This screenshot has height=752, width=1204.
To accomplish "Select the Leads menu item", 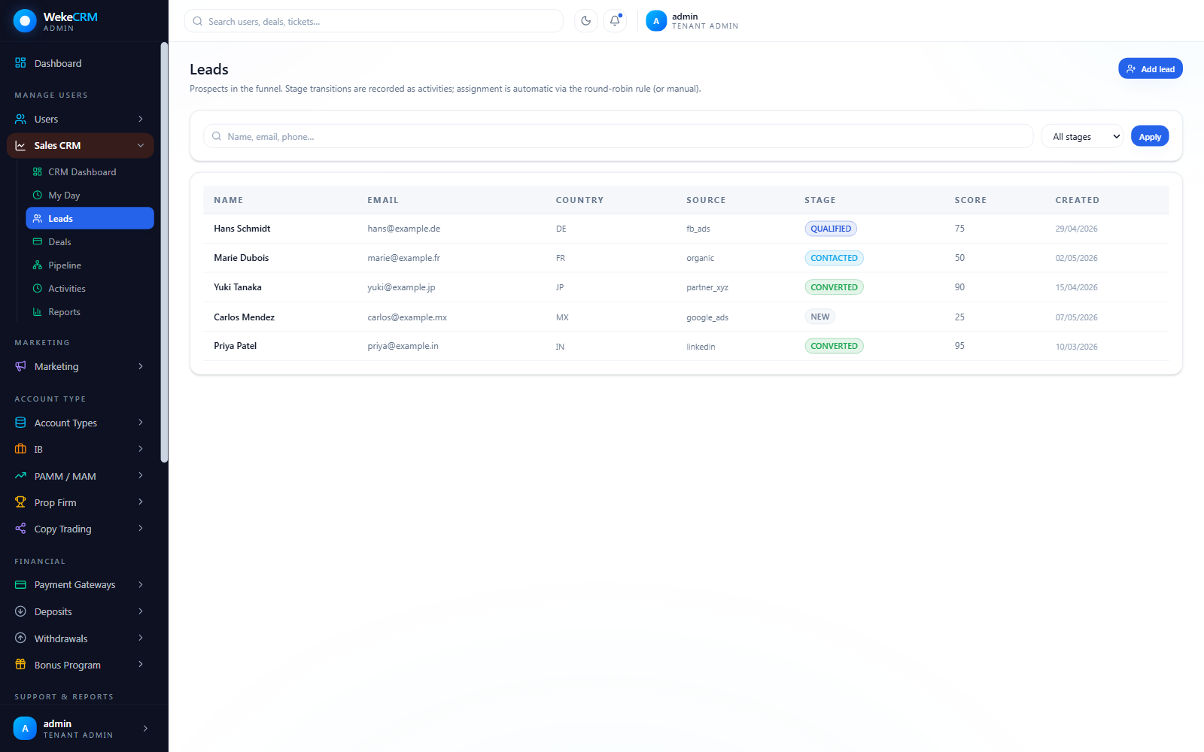I will (x=90, y=218).
